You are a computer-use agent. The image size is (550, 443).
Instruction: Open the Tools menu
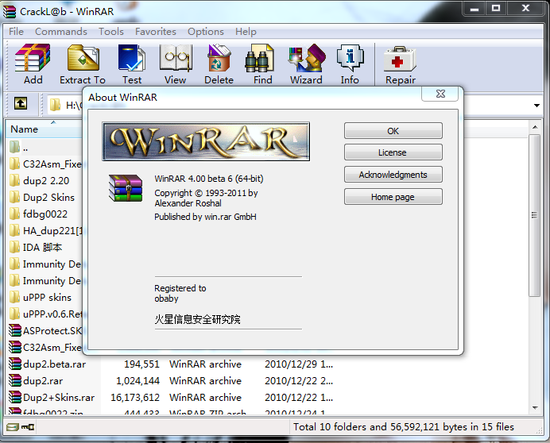tap(111, 32)
